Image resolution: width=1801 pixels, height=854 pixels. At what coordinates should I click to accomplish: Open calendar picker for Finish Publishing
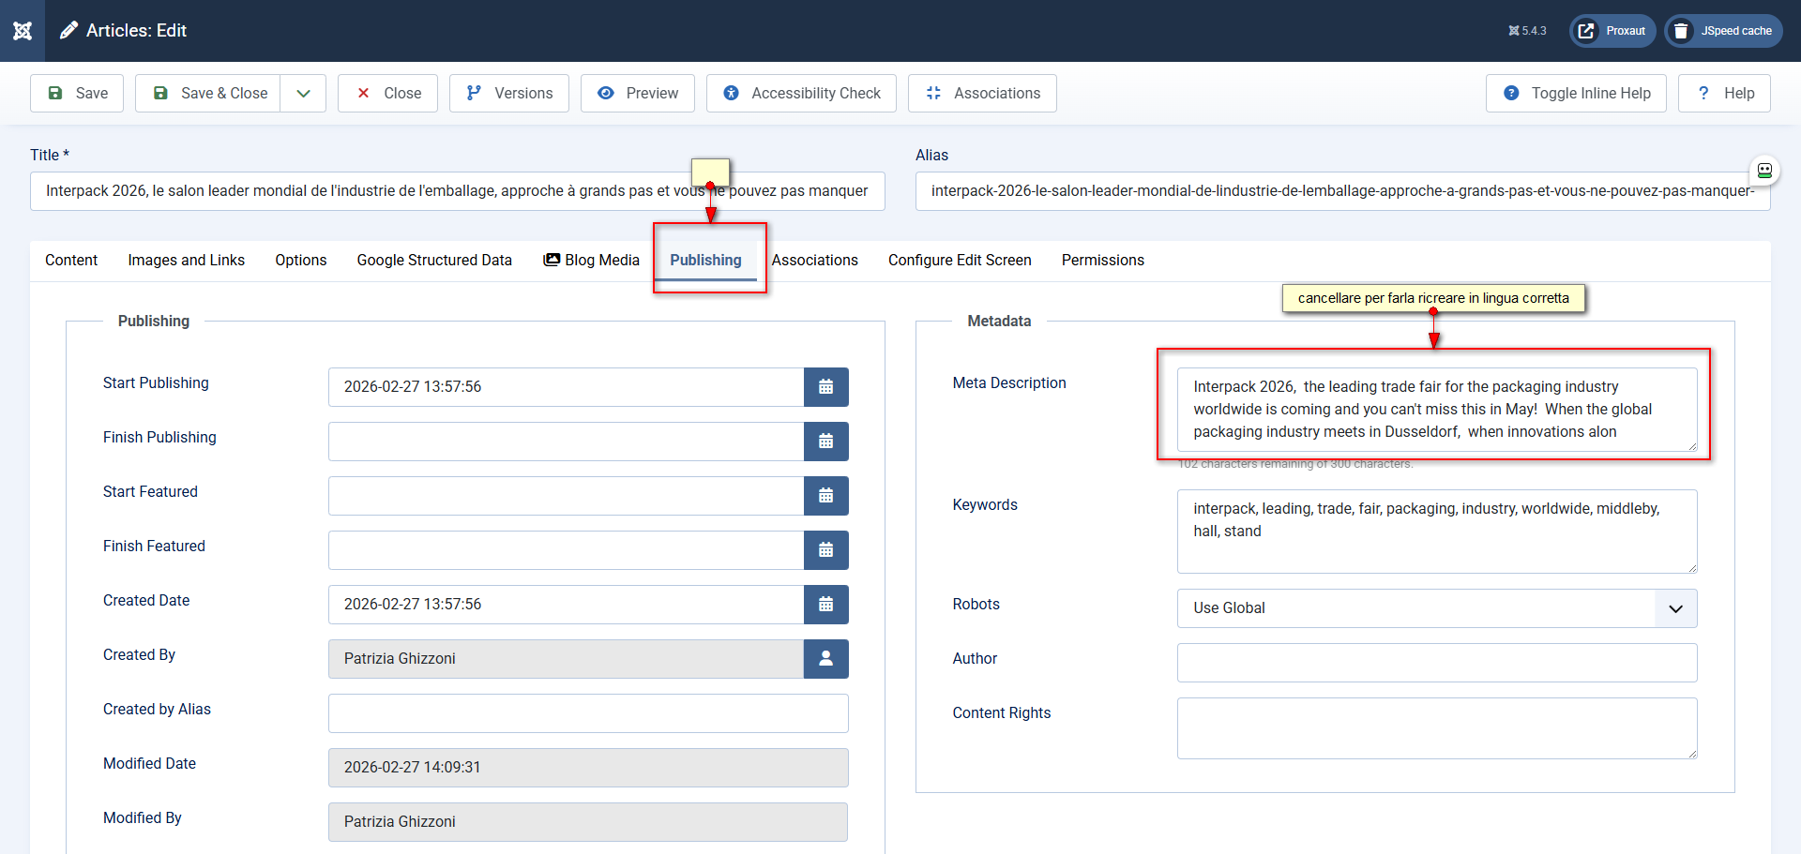(825, 442)
